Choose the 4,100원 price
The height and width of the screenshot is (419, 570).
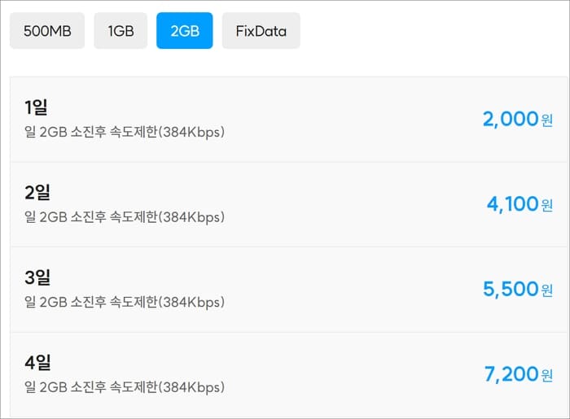coord(520,204)
